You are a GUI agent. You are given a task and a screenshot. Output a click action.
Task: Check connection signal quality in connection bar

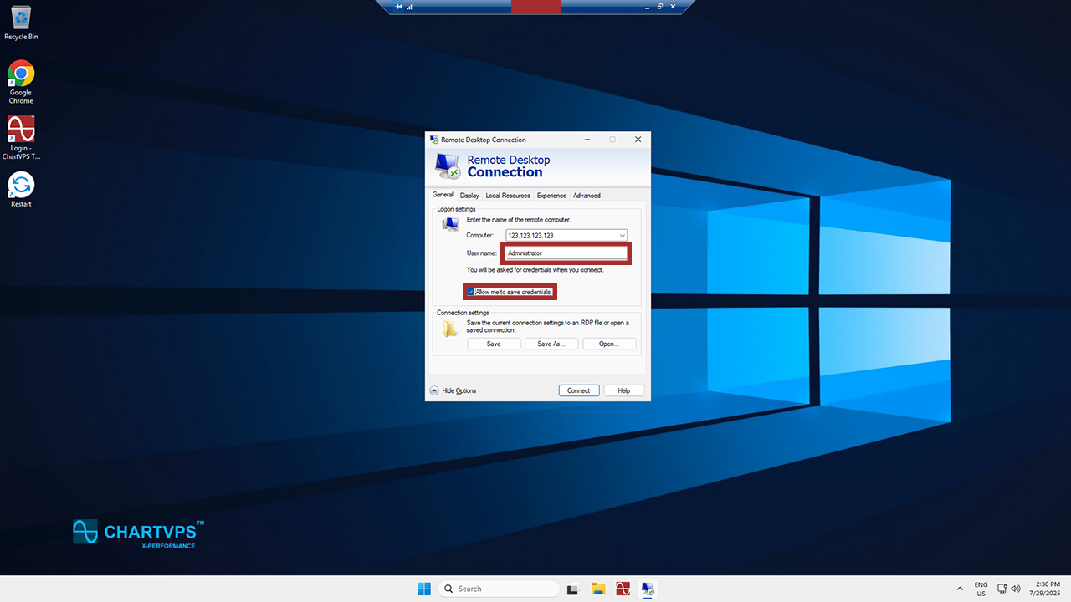pos(410,7)
